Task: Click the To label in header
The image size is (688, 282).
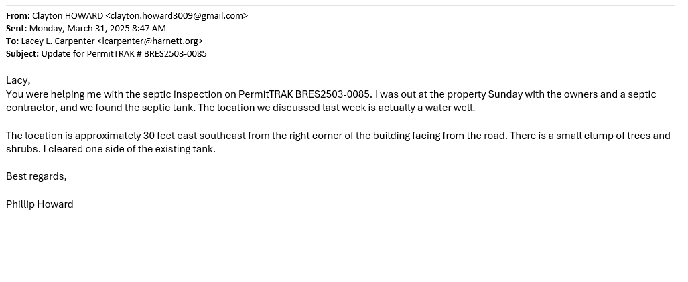Action: [12, 41]
